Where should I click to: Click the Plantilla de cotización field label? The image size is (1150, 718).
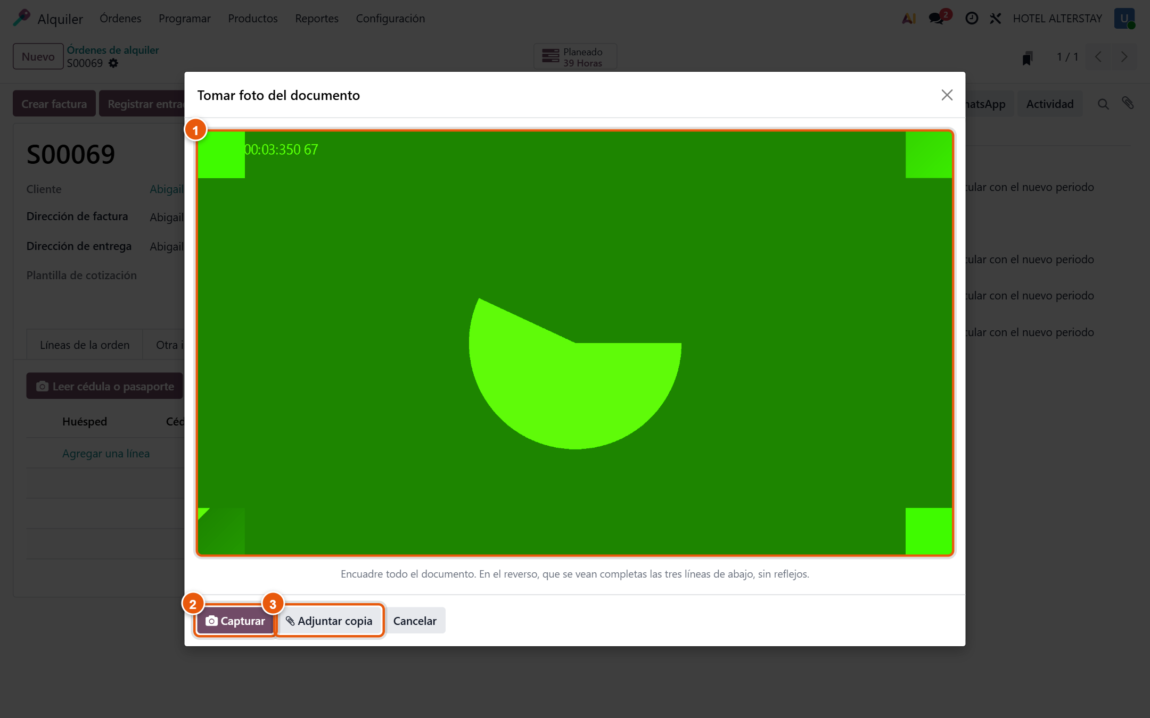click(81, 275)
